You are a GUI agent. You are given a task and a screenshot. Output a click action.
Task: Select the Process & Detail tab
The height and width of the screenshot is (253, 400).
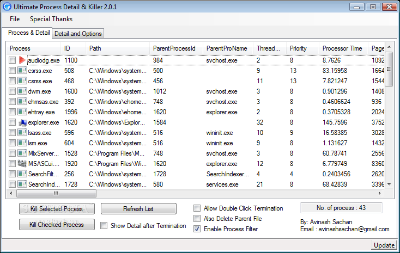29,33
